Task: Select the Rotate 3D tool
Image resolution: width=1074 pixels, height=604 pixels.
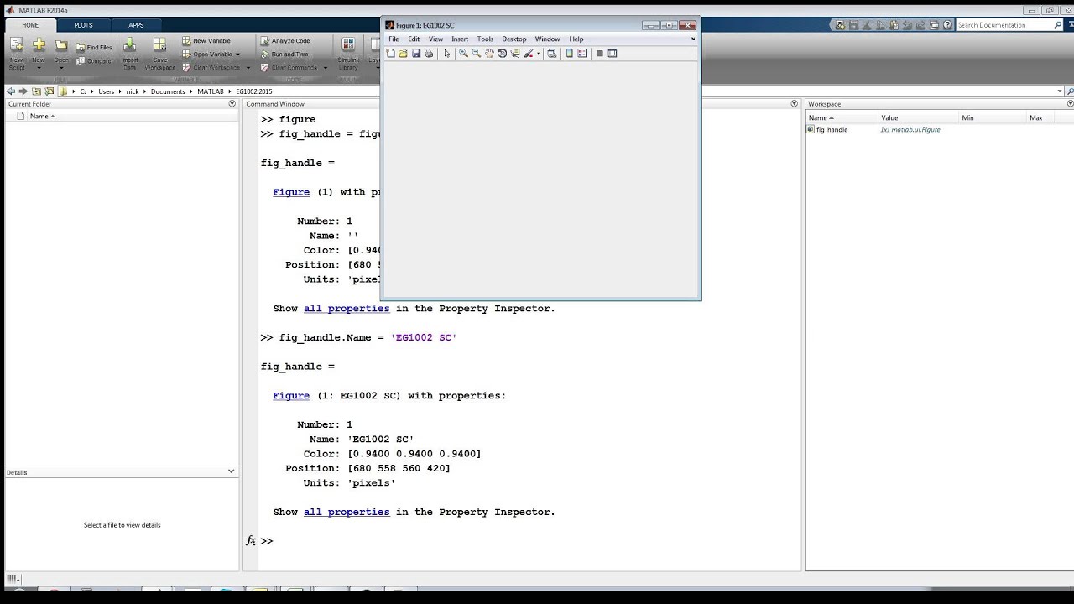Action: 502,54
